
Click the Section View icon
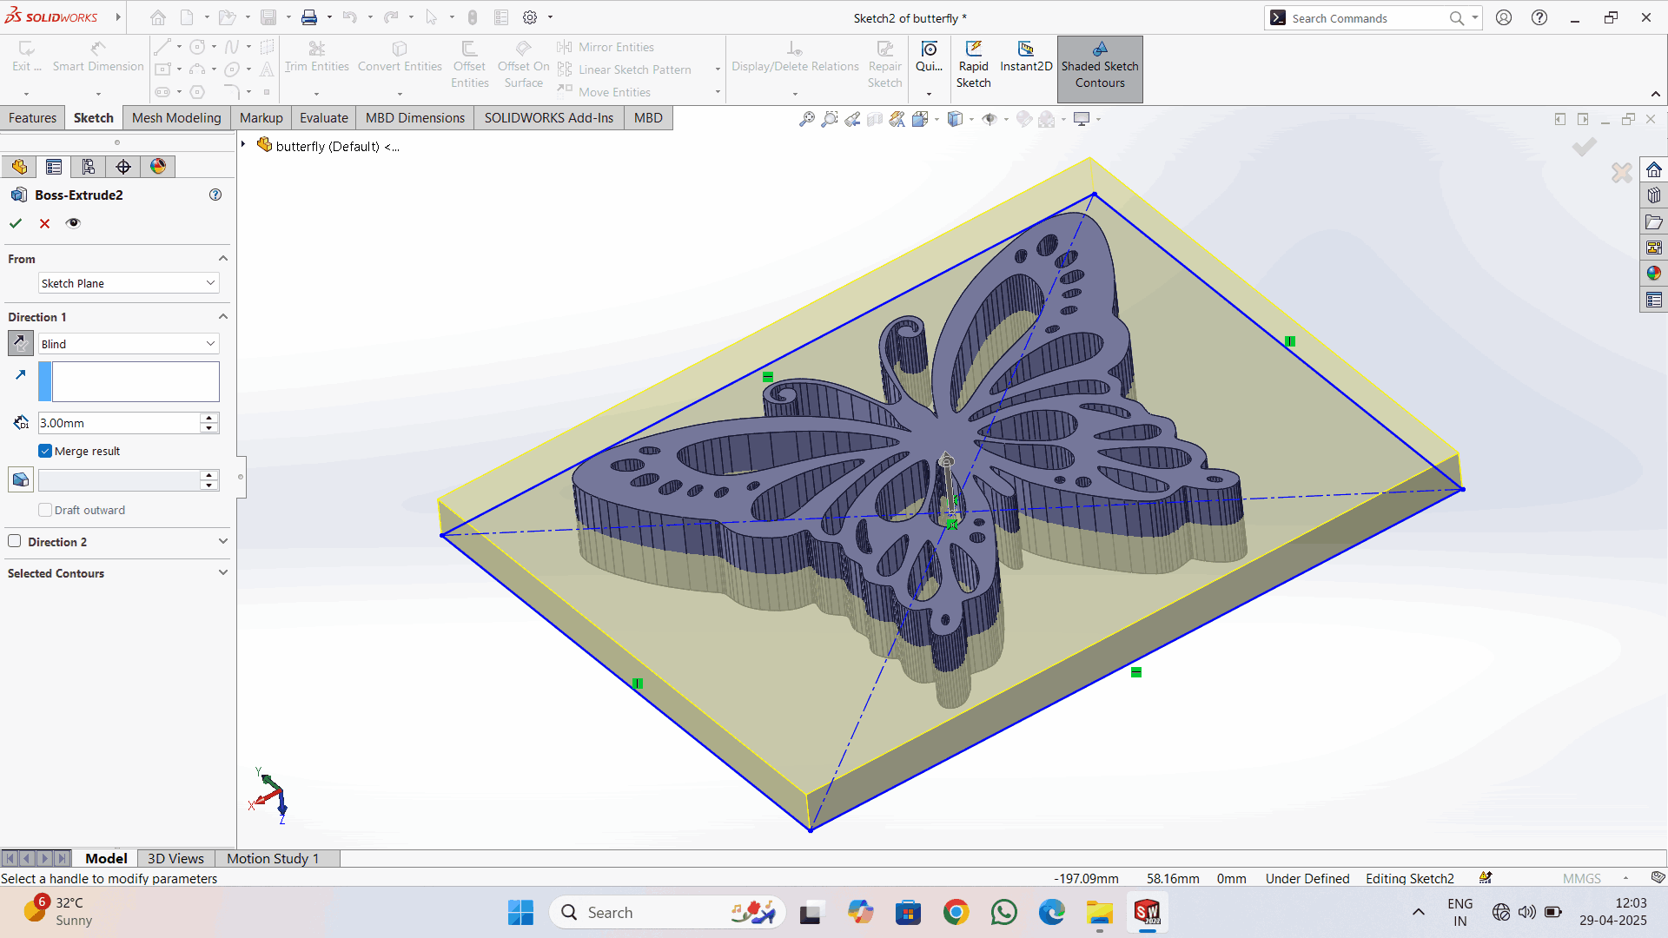(x=875, y=119)
